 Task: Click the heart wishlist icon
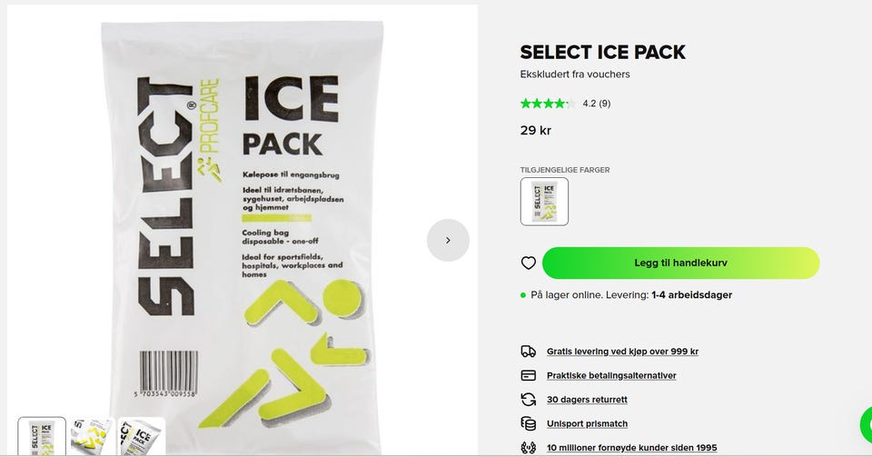(x=529, y=263)
